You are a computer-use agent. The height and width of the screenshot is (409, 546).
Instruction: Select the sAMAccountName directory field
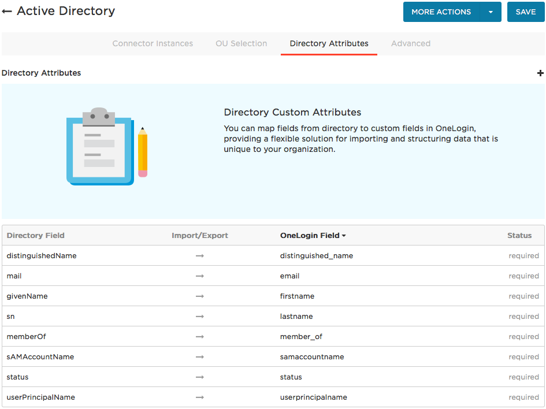click(x=40, y=356)
